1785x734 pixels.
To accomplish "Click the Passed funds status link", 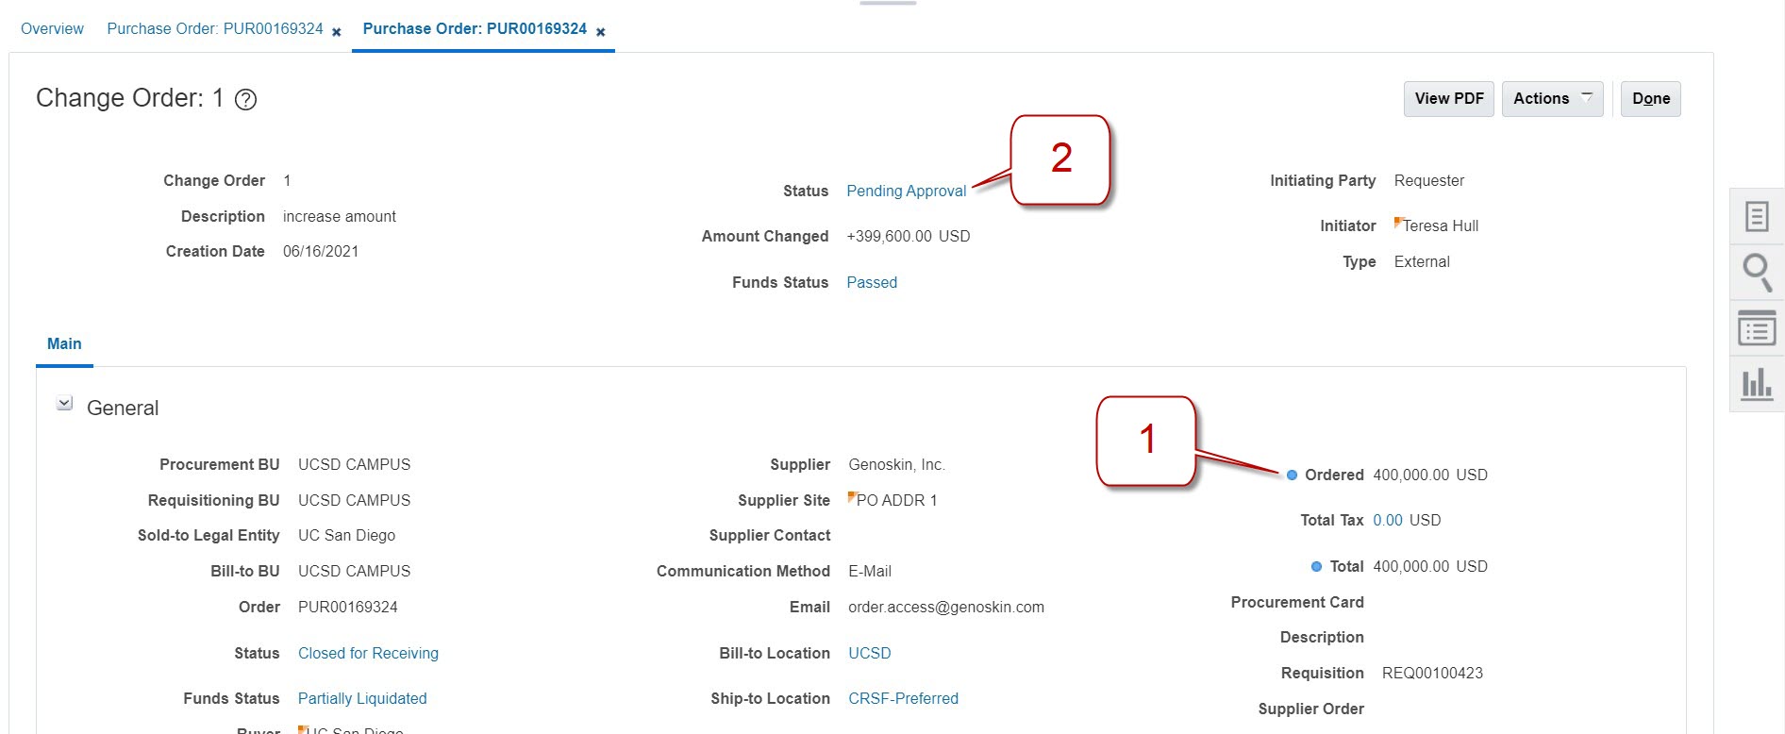I will click(871, 283).
